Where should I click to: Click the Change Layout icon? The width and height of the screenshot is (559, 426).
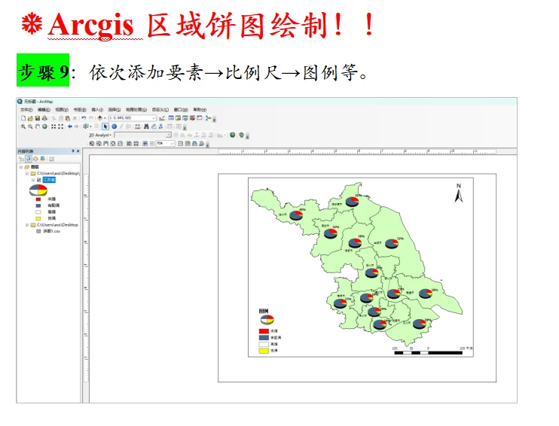pos(194,144)
